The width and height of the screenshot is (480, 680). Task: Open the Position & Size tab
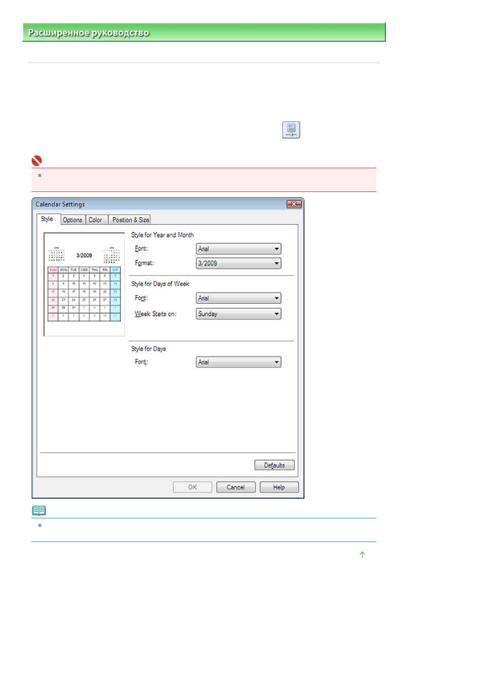tap(130, 220)
